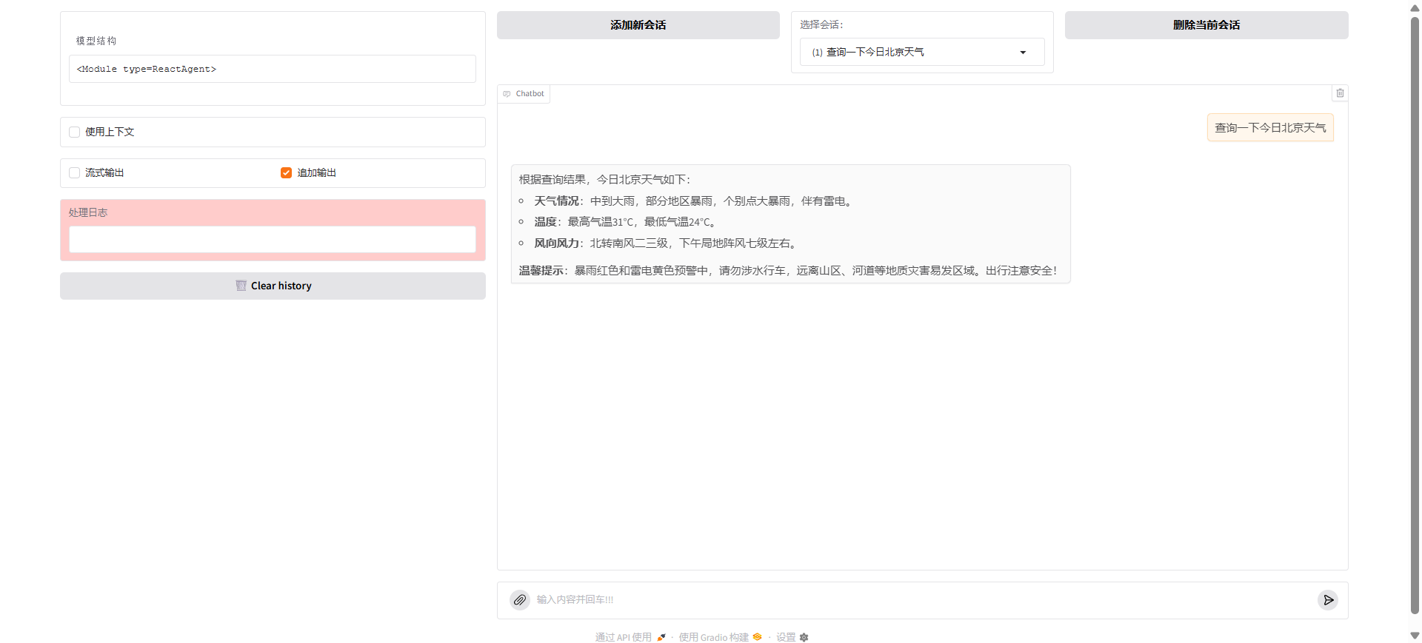Click the trash icon to clear the chatbot
Screen dimensions: 1422x643
1340,93
